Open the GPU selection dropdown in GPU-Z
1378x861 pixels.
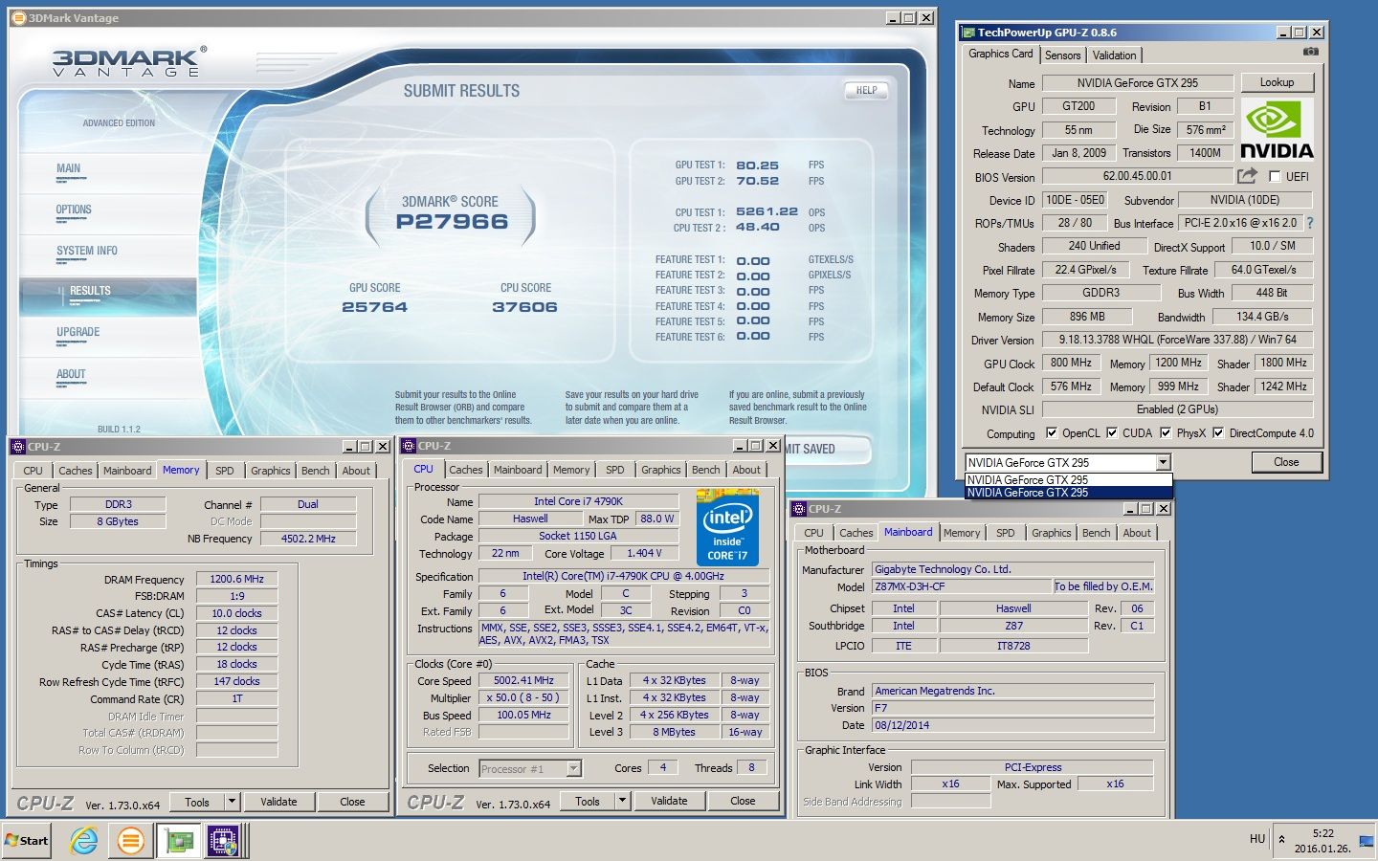click(1163, 463)
